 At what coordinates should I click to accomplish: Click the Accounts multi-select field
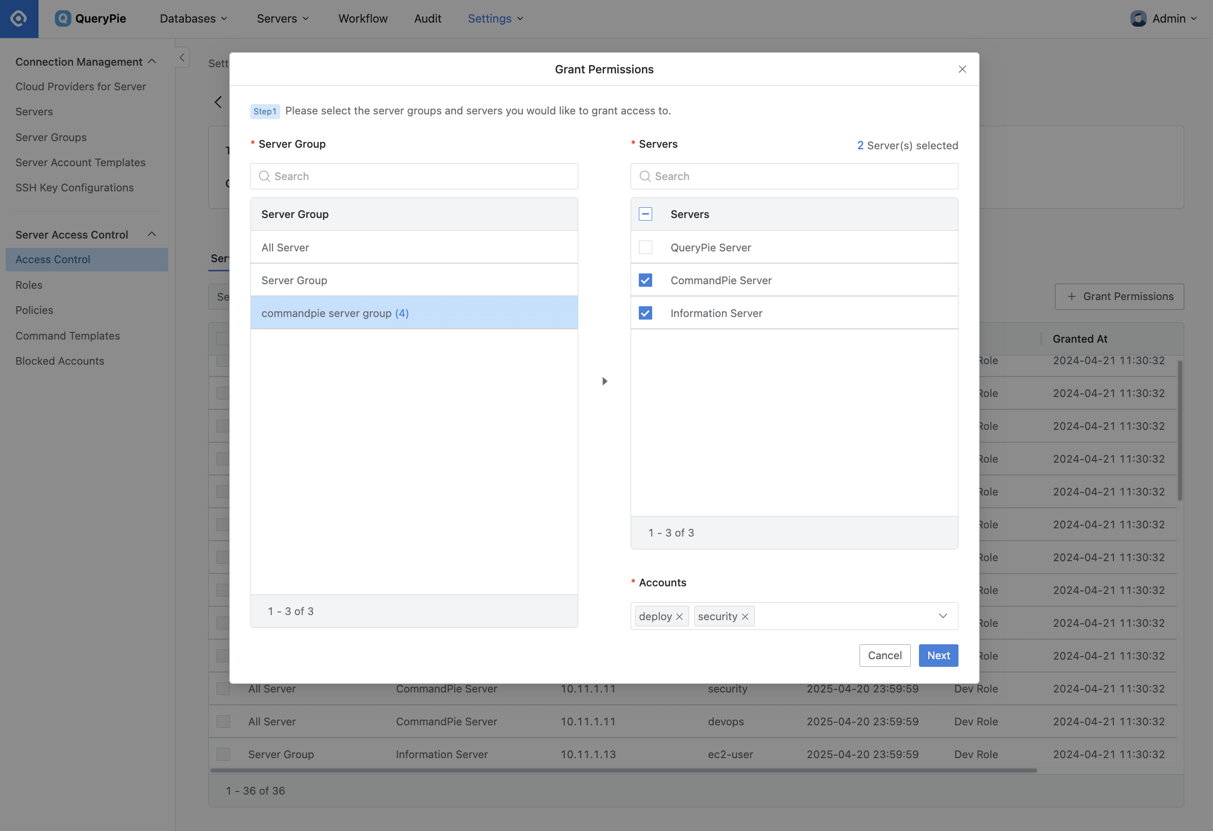[x=794, y=616]
